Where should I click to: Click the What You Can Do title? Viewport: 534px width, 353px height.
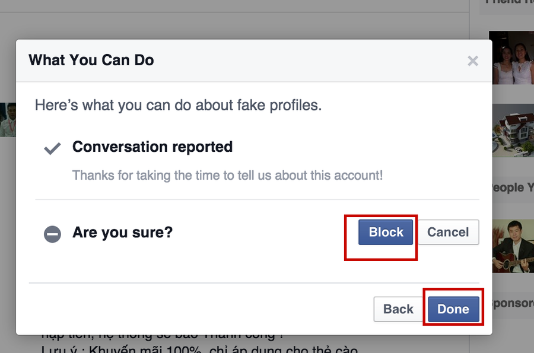pyautogui.click(x=91, y=60)
